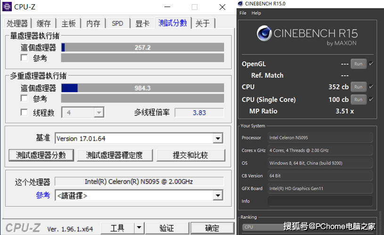Click the 工具 button in CPU-Z
Image resolution: width=384 pixels, height=235 pixels.
pyautogui.click(x=117, y=228)
